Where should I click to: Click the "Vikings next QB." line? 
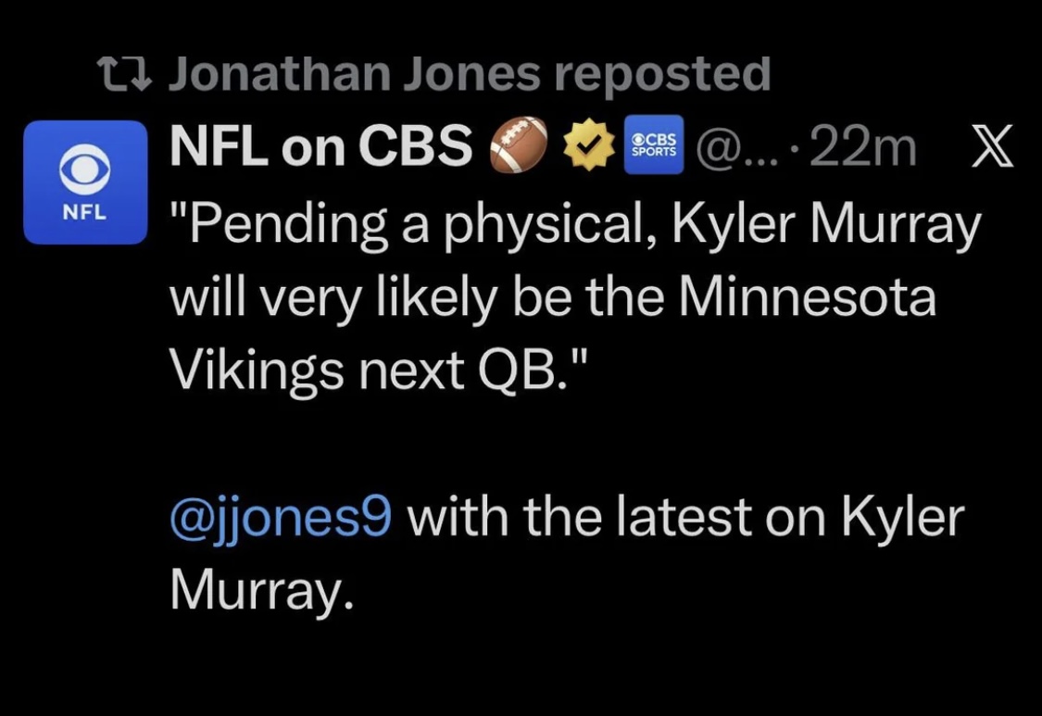379,371
